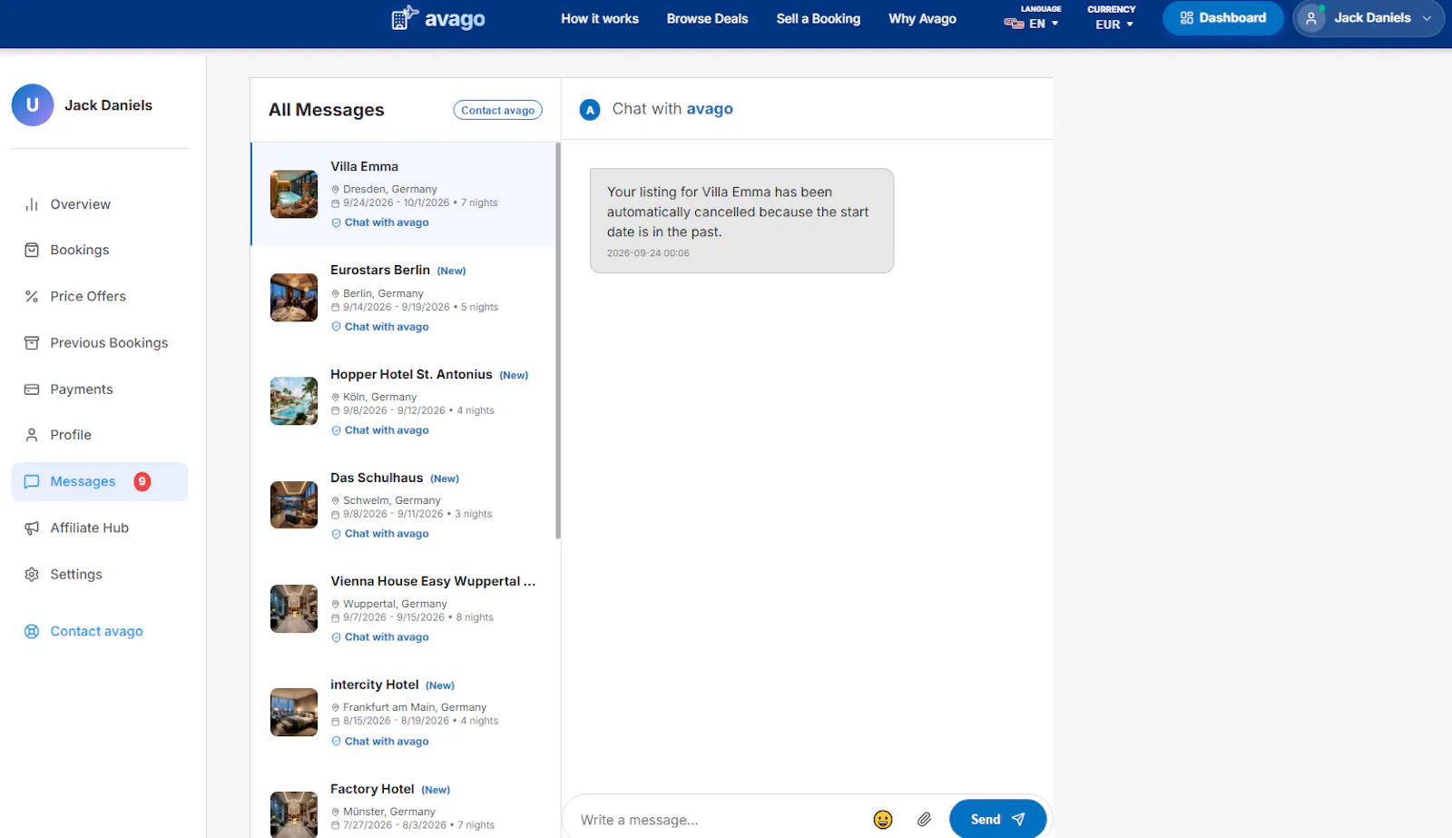Click Chat with avago under Eurostars Berlin
The width and height of the screenshot is (1452, 838).
point(380,327)
